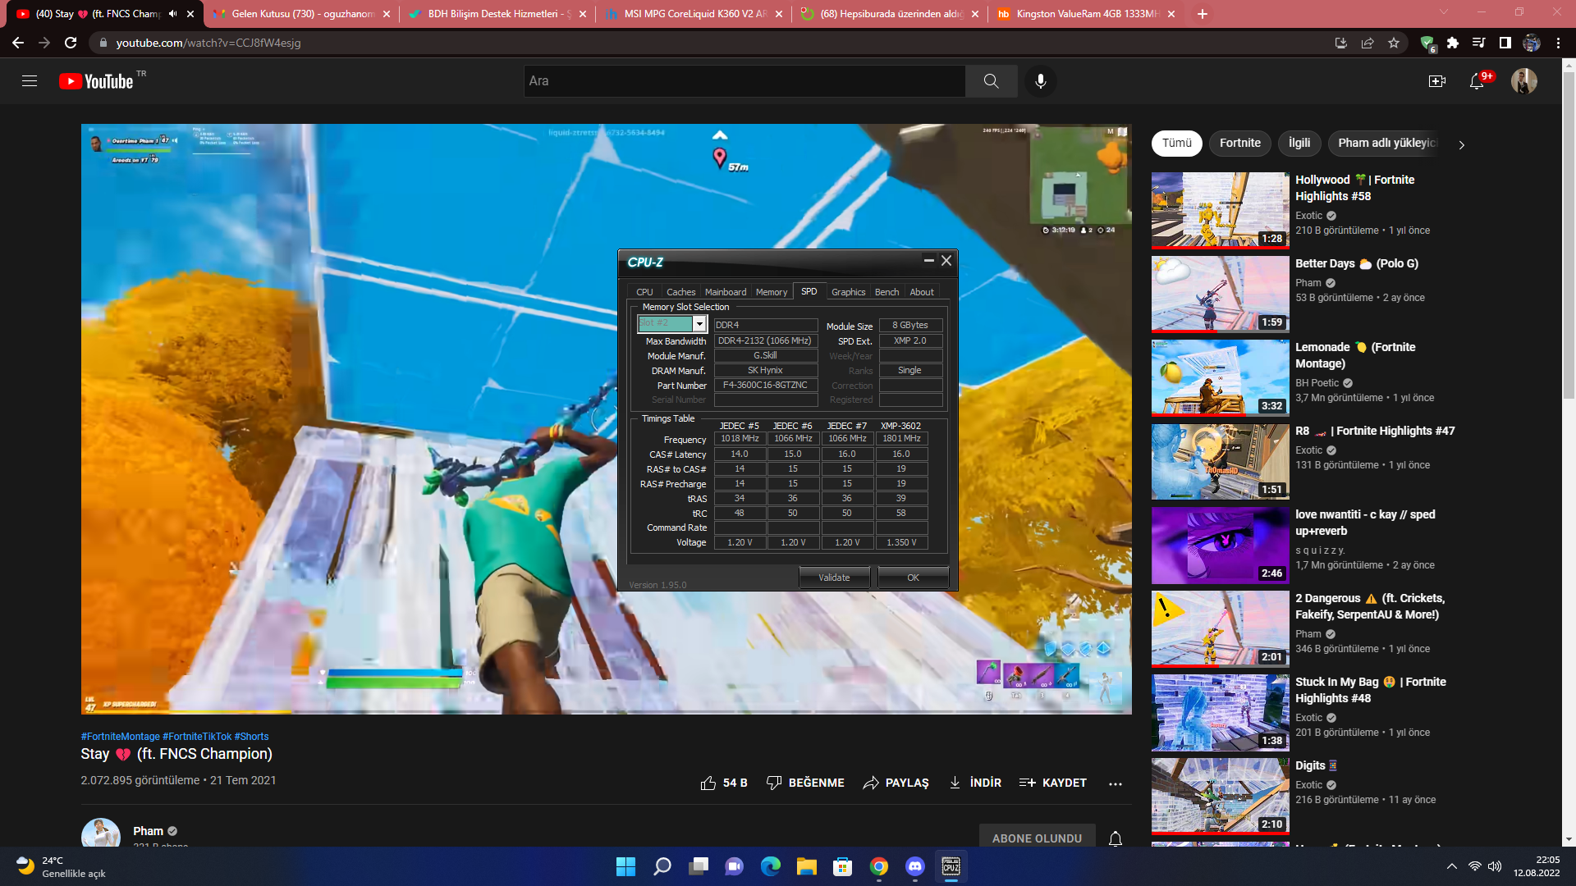Open a new browser tab with plus
This screenshot has width=1576, height=886.
click(1203, 14)
